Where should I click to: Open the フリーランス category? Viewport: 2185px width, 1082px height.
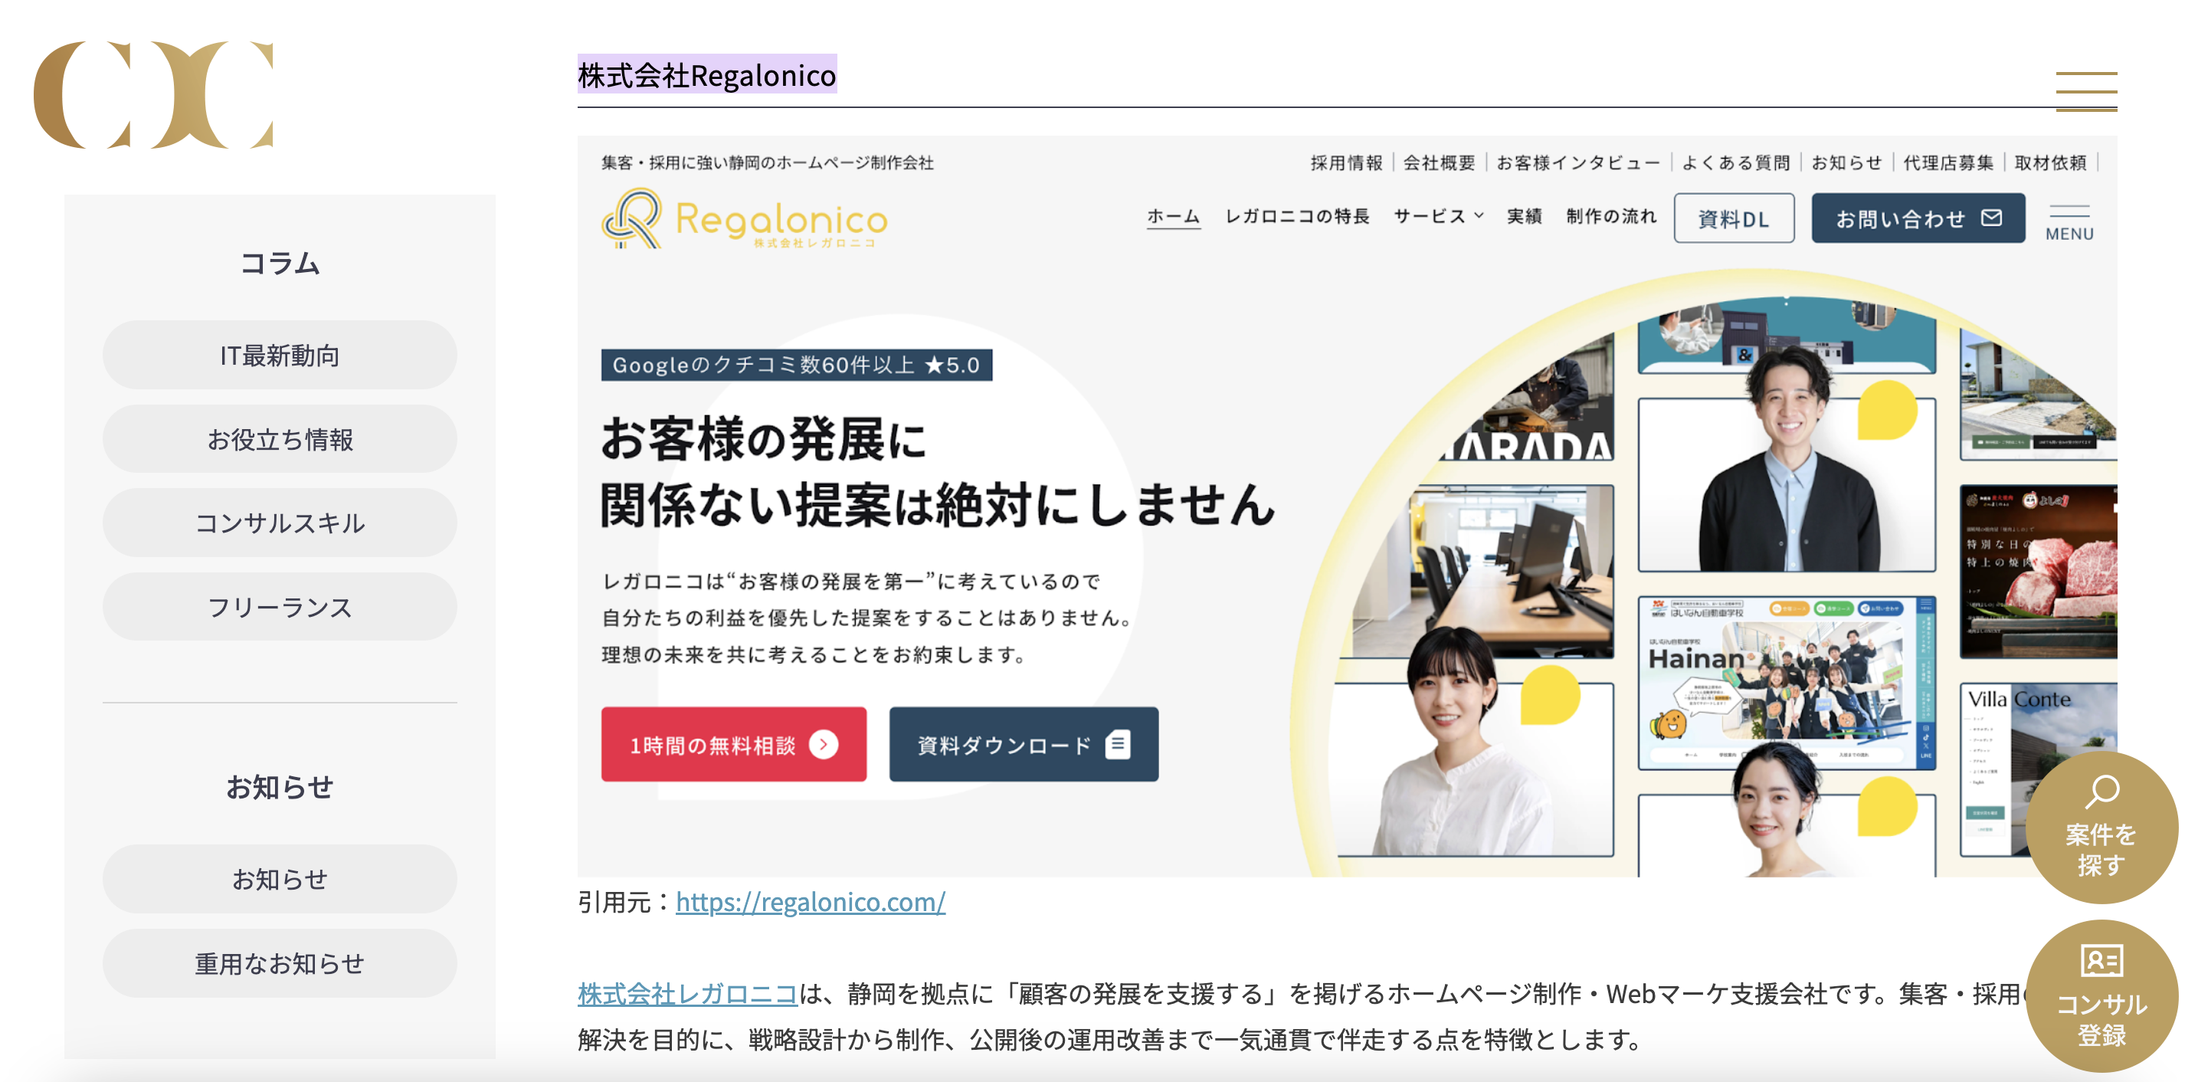(280, 607)
